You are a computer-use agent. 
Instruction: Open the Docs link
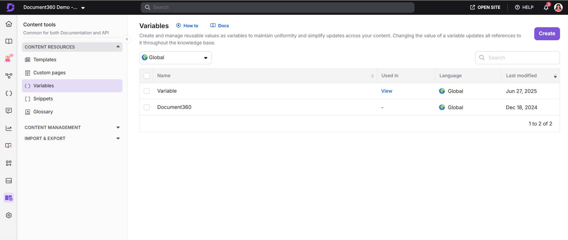click(220, 26)
